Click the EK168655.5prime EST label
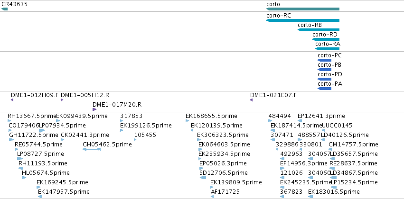The width and height of the screenshot is (404, 199). (x=211, y=116)
